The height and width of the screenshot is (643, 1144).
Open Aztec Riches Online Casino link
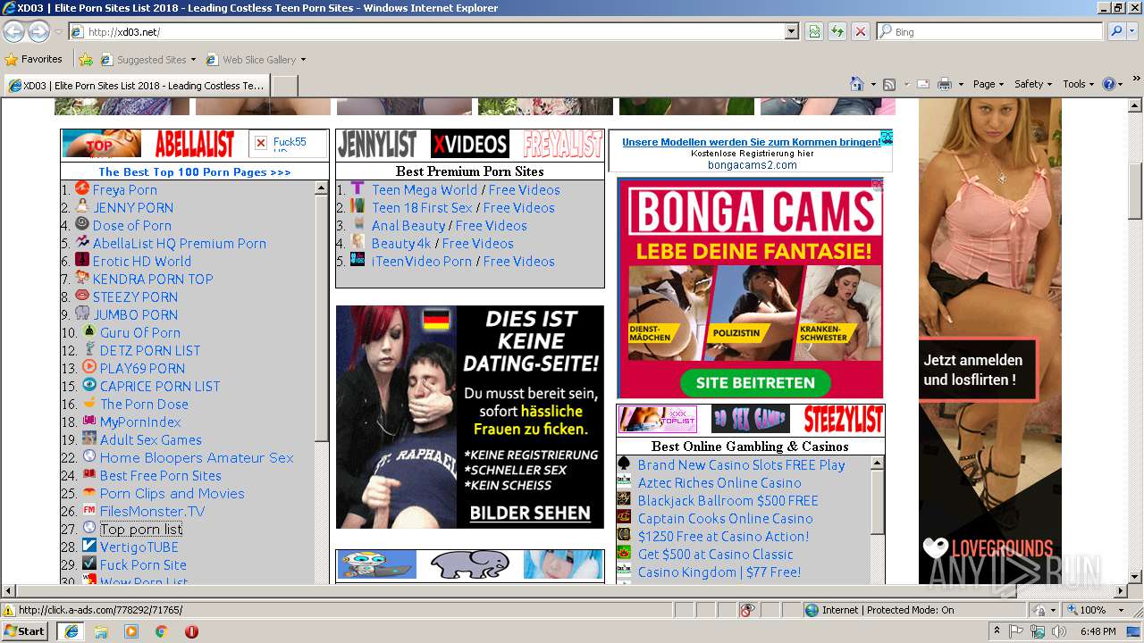(719, 482)
